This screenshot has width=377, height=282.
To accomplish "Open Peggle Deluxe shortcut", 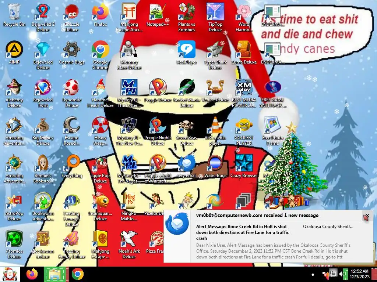I will pyautogui.click(x=158, y=91).
